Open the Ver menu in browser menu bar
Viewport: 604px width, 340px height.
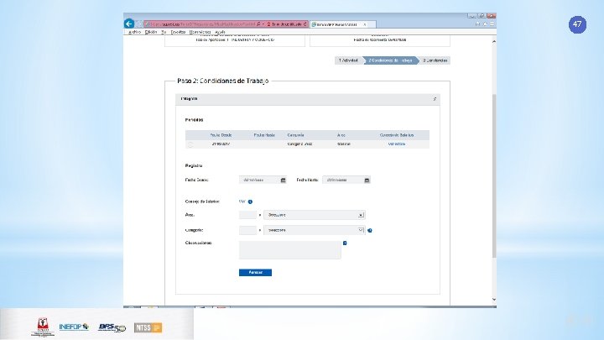coord(164,32)
